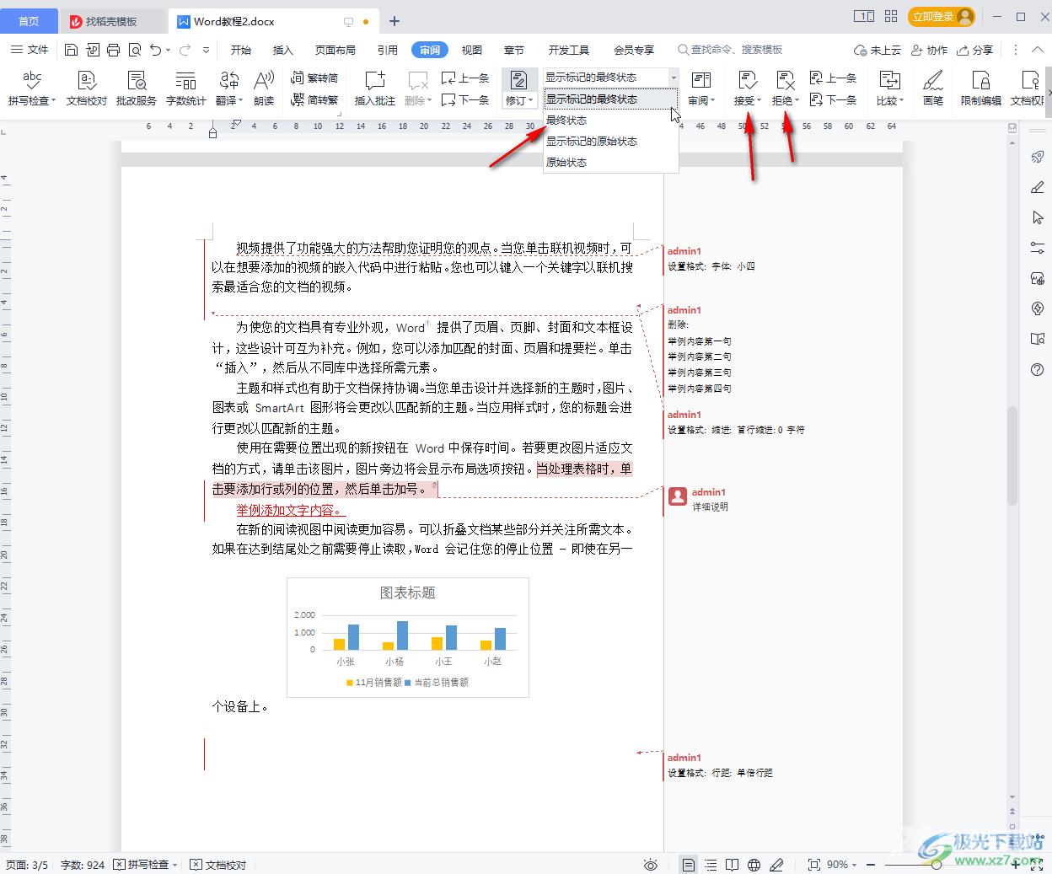Click the 拒绝 reject change icon
The image size is (1052, 874).
pos(785,80)
